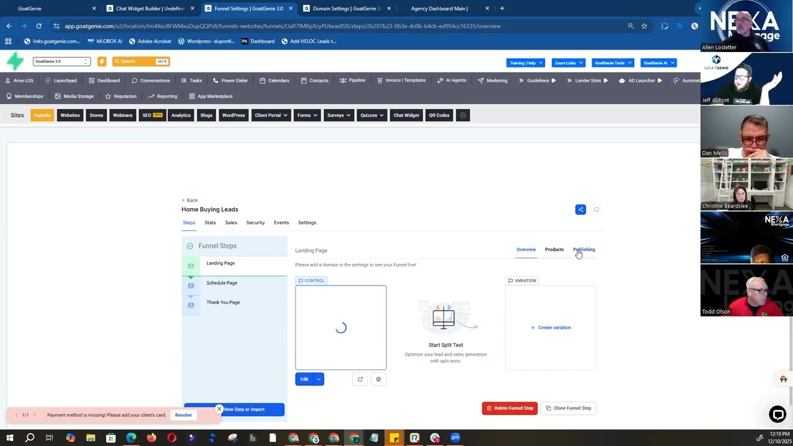The width and height of the screenshot is (793, 446).
Task: Open the Chat Widget section
Action: pos(406,115)
